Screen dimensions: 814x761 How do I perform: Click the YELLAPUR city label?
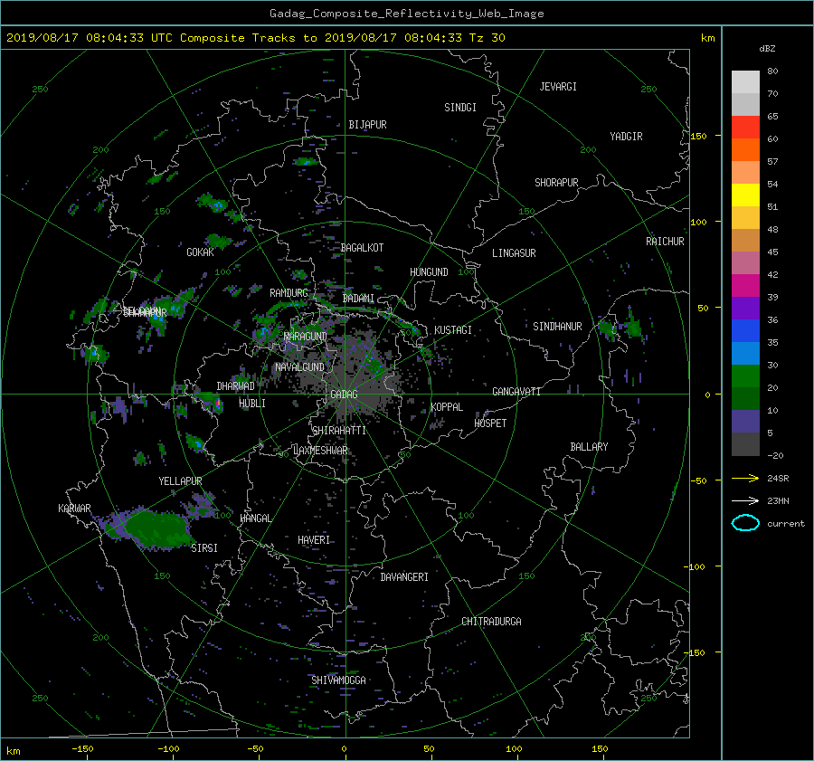point(180,481)
